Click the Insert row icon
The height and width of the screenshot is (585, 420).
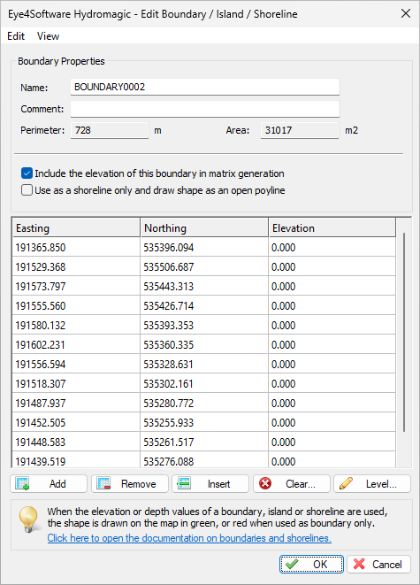coord(184,484)
